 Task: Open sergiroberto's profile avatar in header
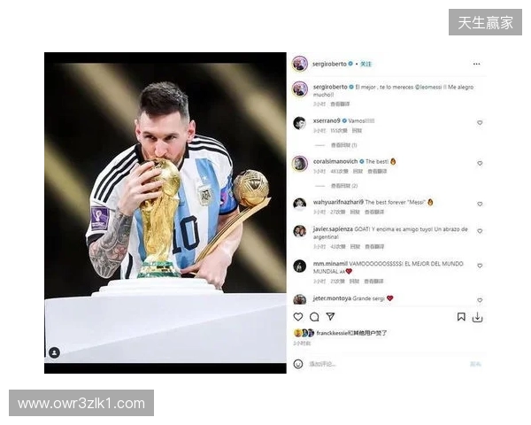click(300, 64)
